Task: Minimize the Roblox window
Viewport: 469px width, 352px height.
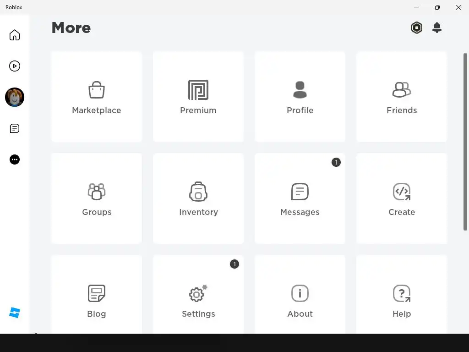Action: (416, 7)
